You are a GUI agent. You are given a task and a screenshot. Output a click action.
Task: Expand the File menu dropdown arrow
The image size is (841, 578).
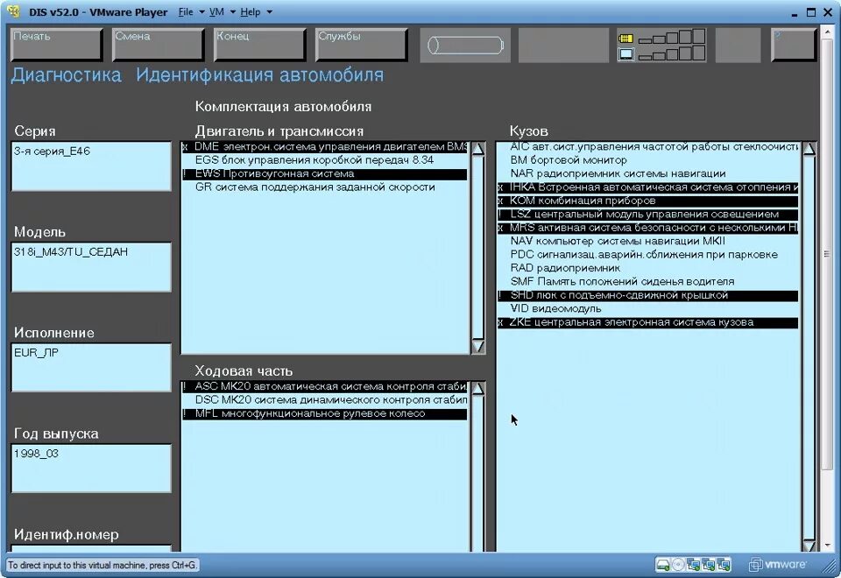tap(201, 11)
